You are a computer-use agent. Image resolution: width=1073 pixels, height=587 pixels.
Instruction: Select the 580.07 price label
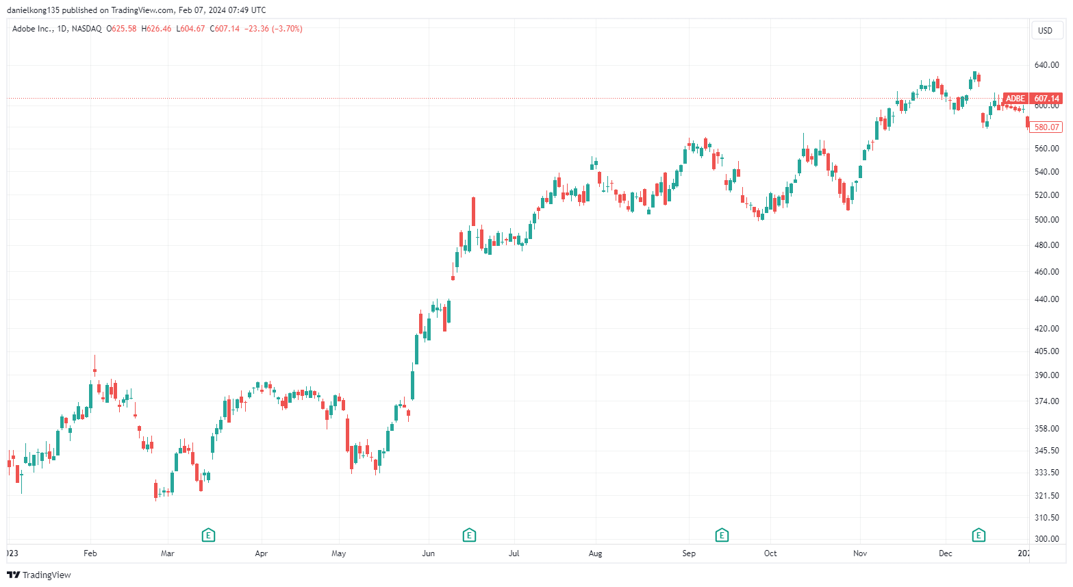coord(1046,127)
